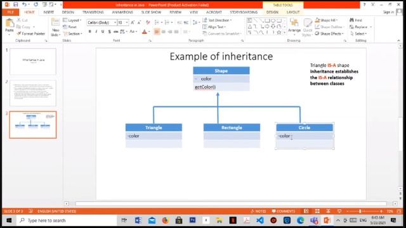Toggle Bold formatting
Image resolution: width=406 pixels, height=228 pixels.
click(x=90, y=32)
